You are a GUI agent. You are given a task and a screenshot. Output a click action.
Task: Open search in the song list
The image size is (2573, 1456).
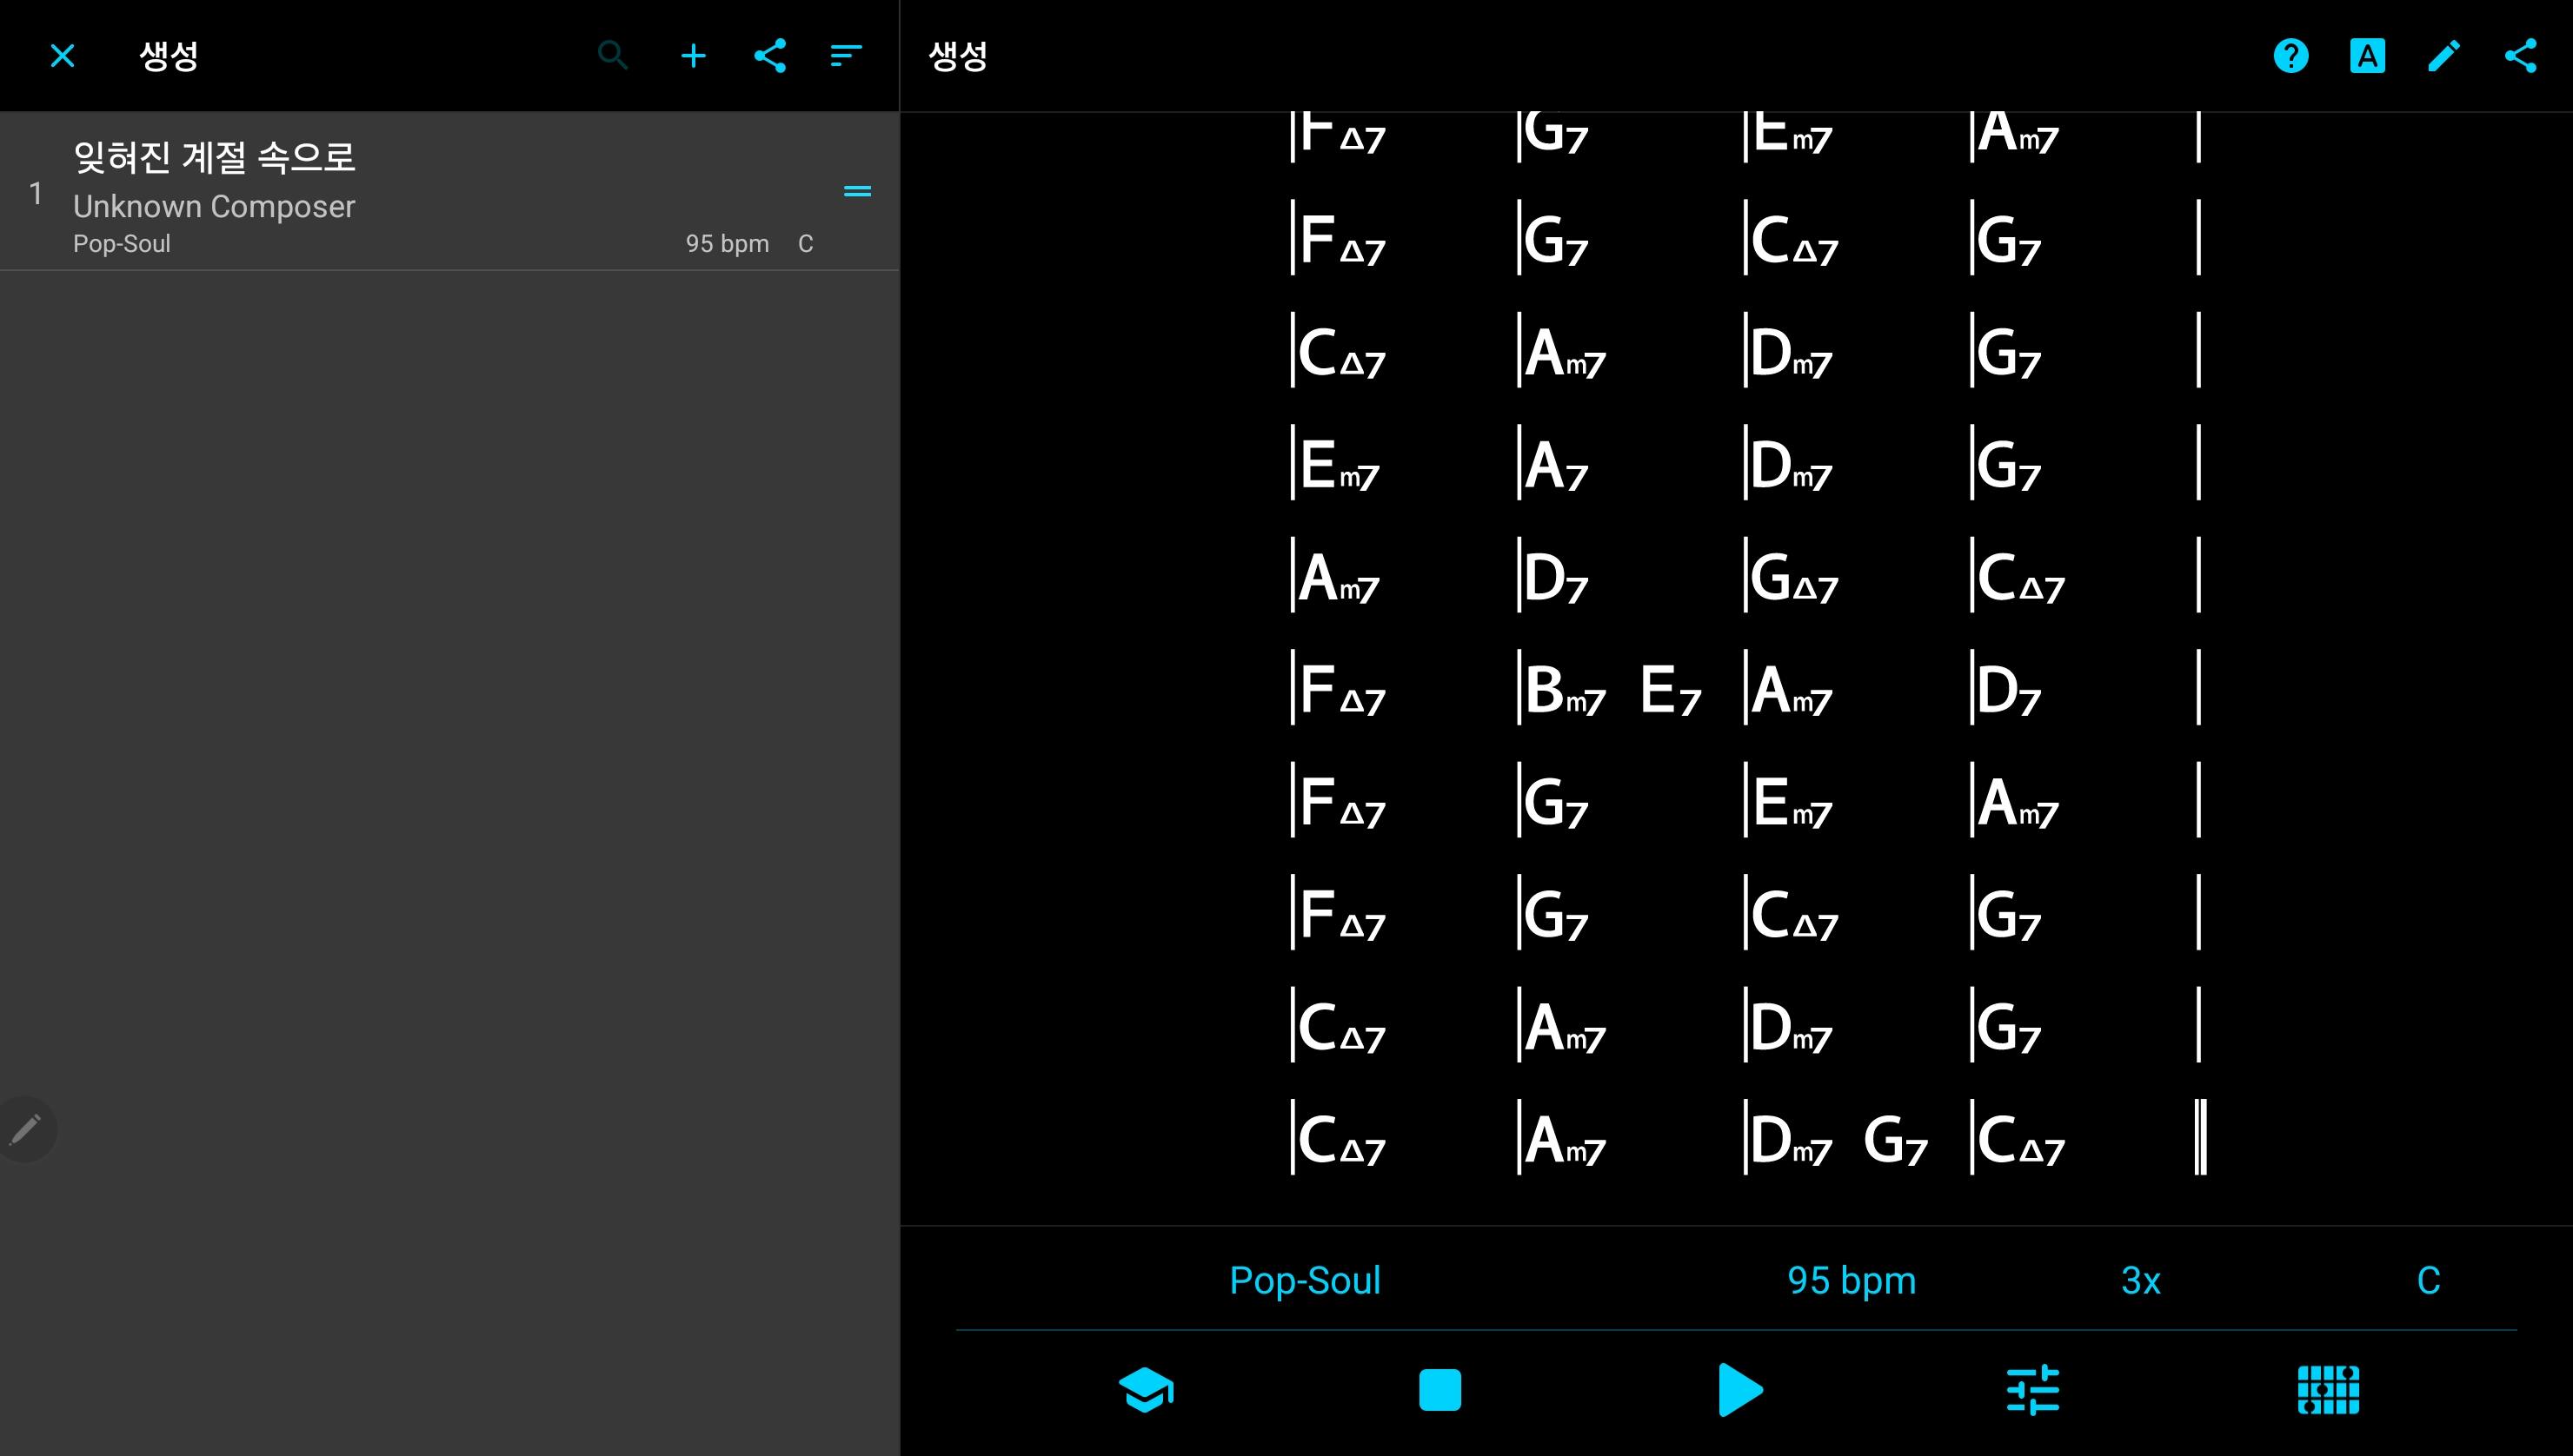(x=613, y=56)
